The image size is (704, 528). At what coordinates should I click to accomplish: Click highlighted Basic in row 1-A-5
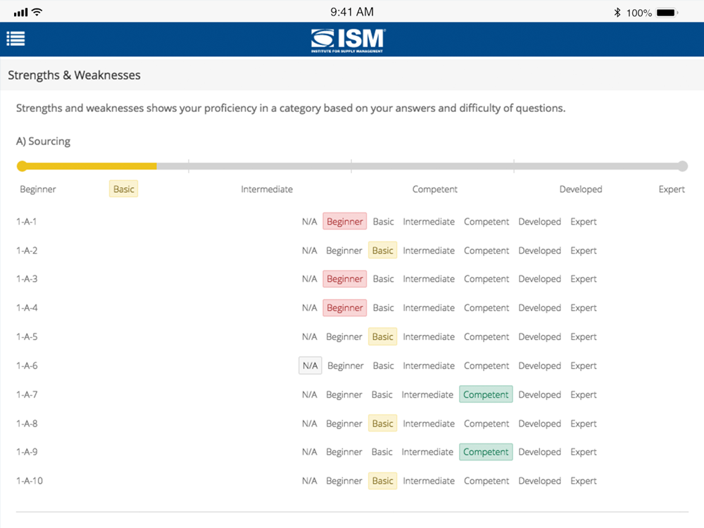pos(382,337)
